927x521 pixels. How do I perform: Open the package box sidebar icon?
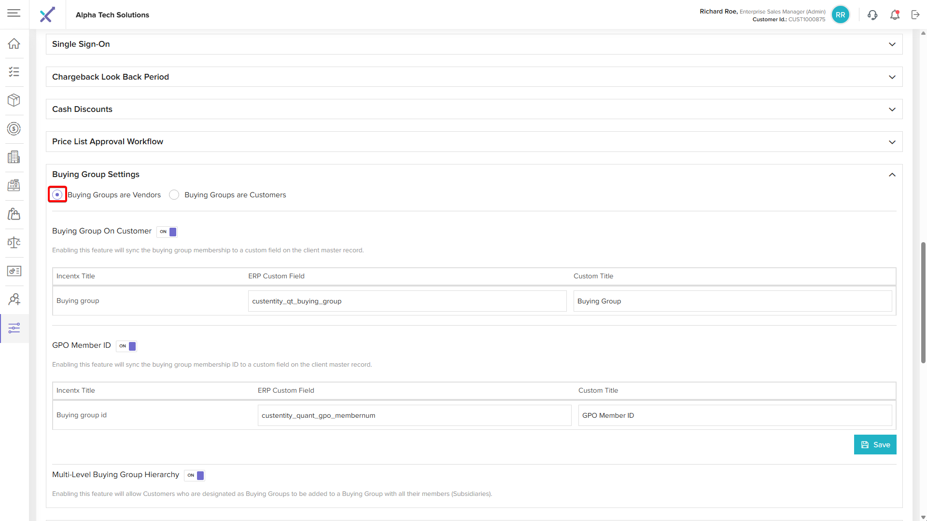coord(14,100)
